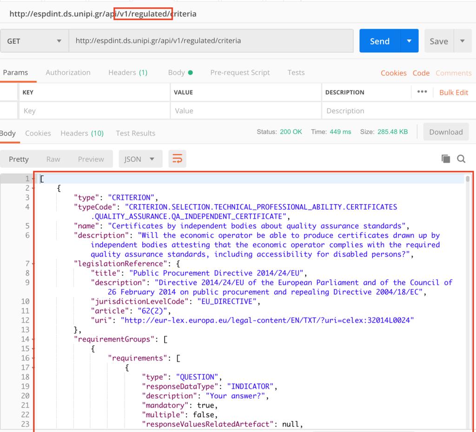This screenshot has width=476, height=432.
Task: Toggle line wrap in the response viewer
Action: [177, 159]
